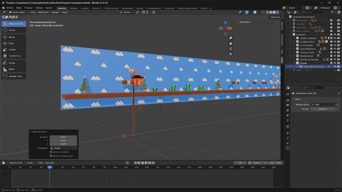Image resolution: width=342 pixels, height=192 pixels.
Task: Click the zoom magnifier viewport icon
Action: pyautogui.click(x=230, y=38)
